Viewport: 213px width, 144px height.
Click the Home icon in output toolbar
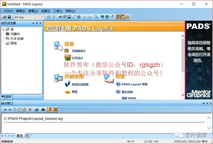pos(24,110)
